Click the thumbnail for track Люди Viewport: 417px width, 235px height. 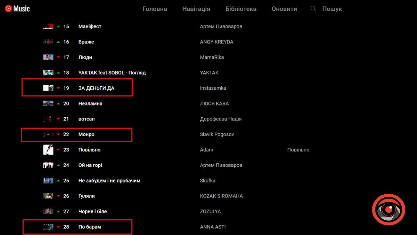point(48,57)
